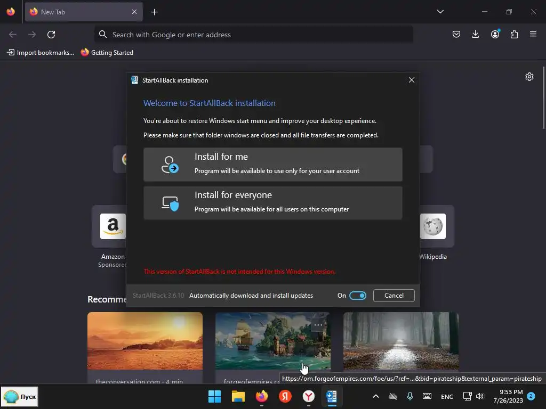
Task: Click Import bookmarks in bookmarks bar
Action: [x=41, y=53]
